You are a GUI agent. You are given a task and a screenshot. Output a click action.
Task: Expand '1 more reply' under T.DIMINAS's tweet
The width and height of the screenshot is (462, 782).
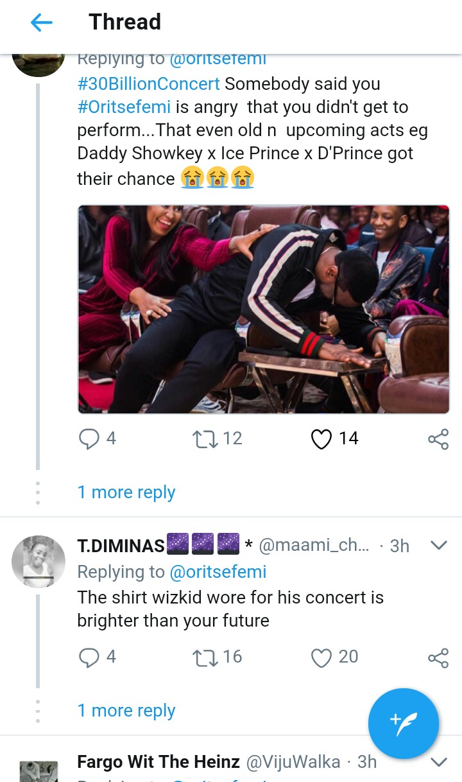pyautogui.click(x=126, y=711)
